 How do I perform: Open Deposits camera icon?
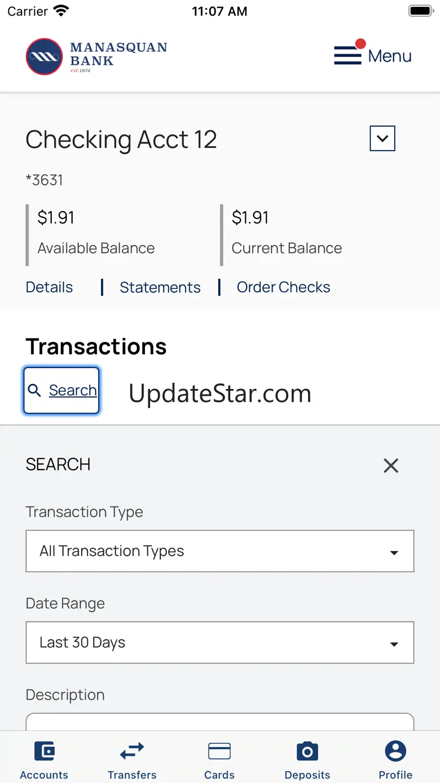tap(307, 751)
